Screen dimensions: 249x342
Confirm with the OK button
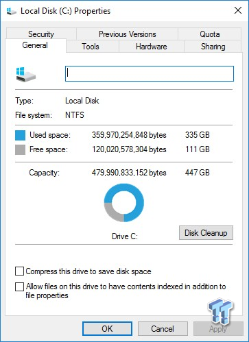107,329
